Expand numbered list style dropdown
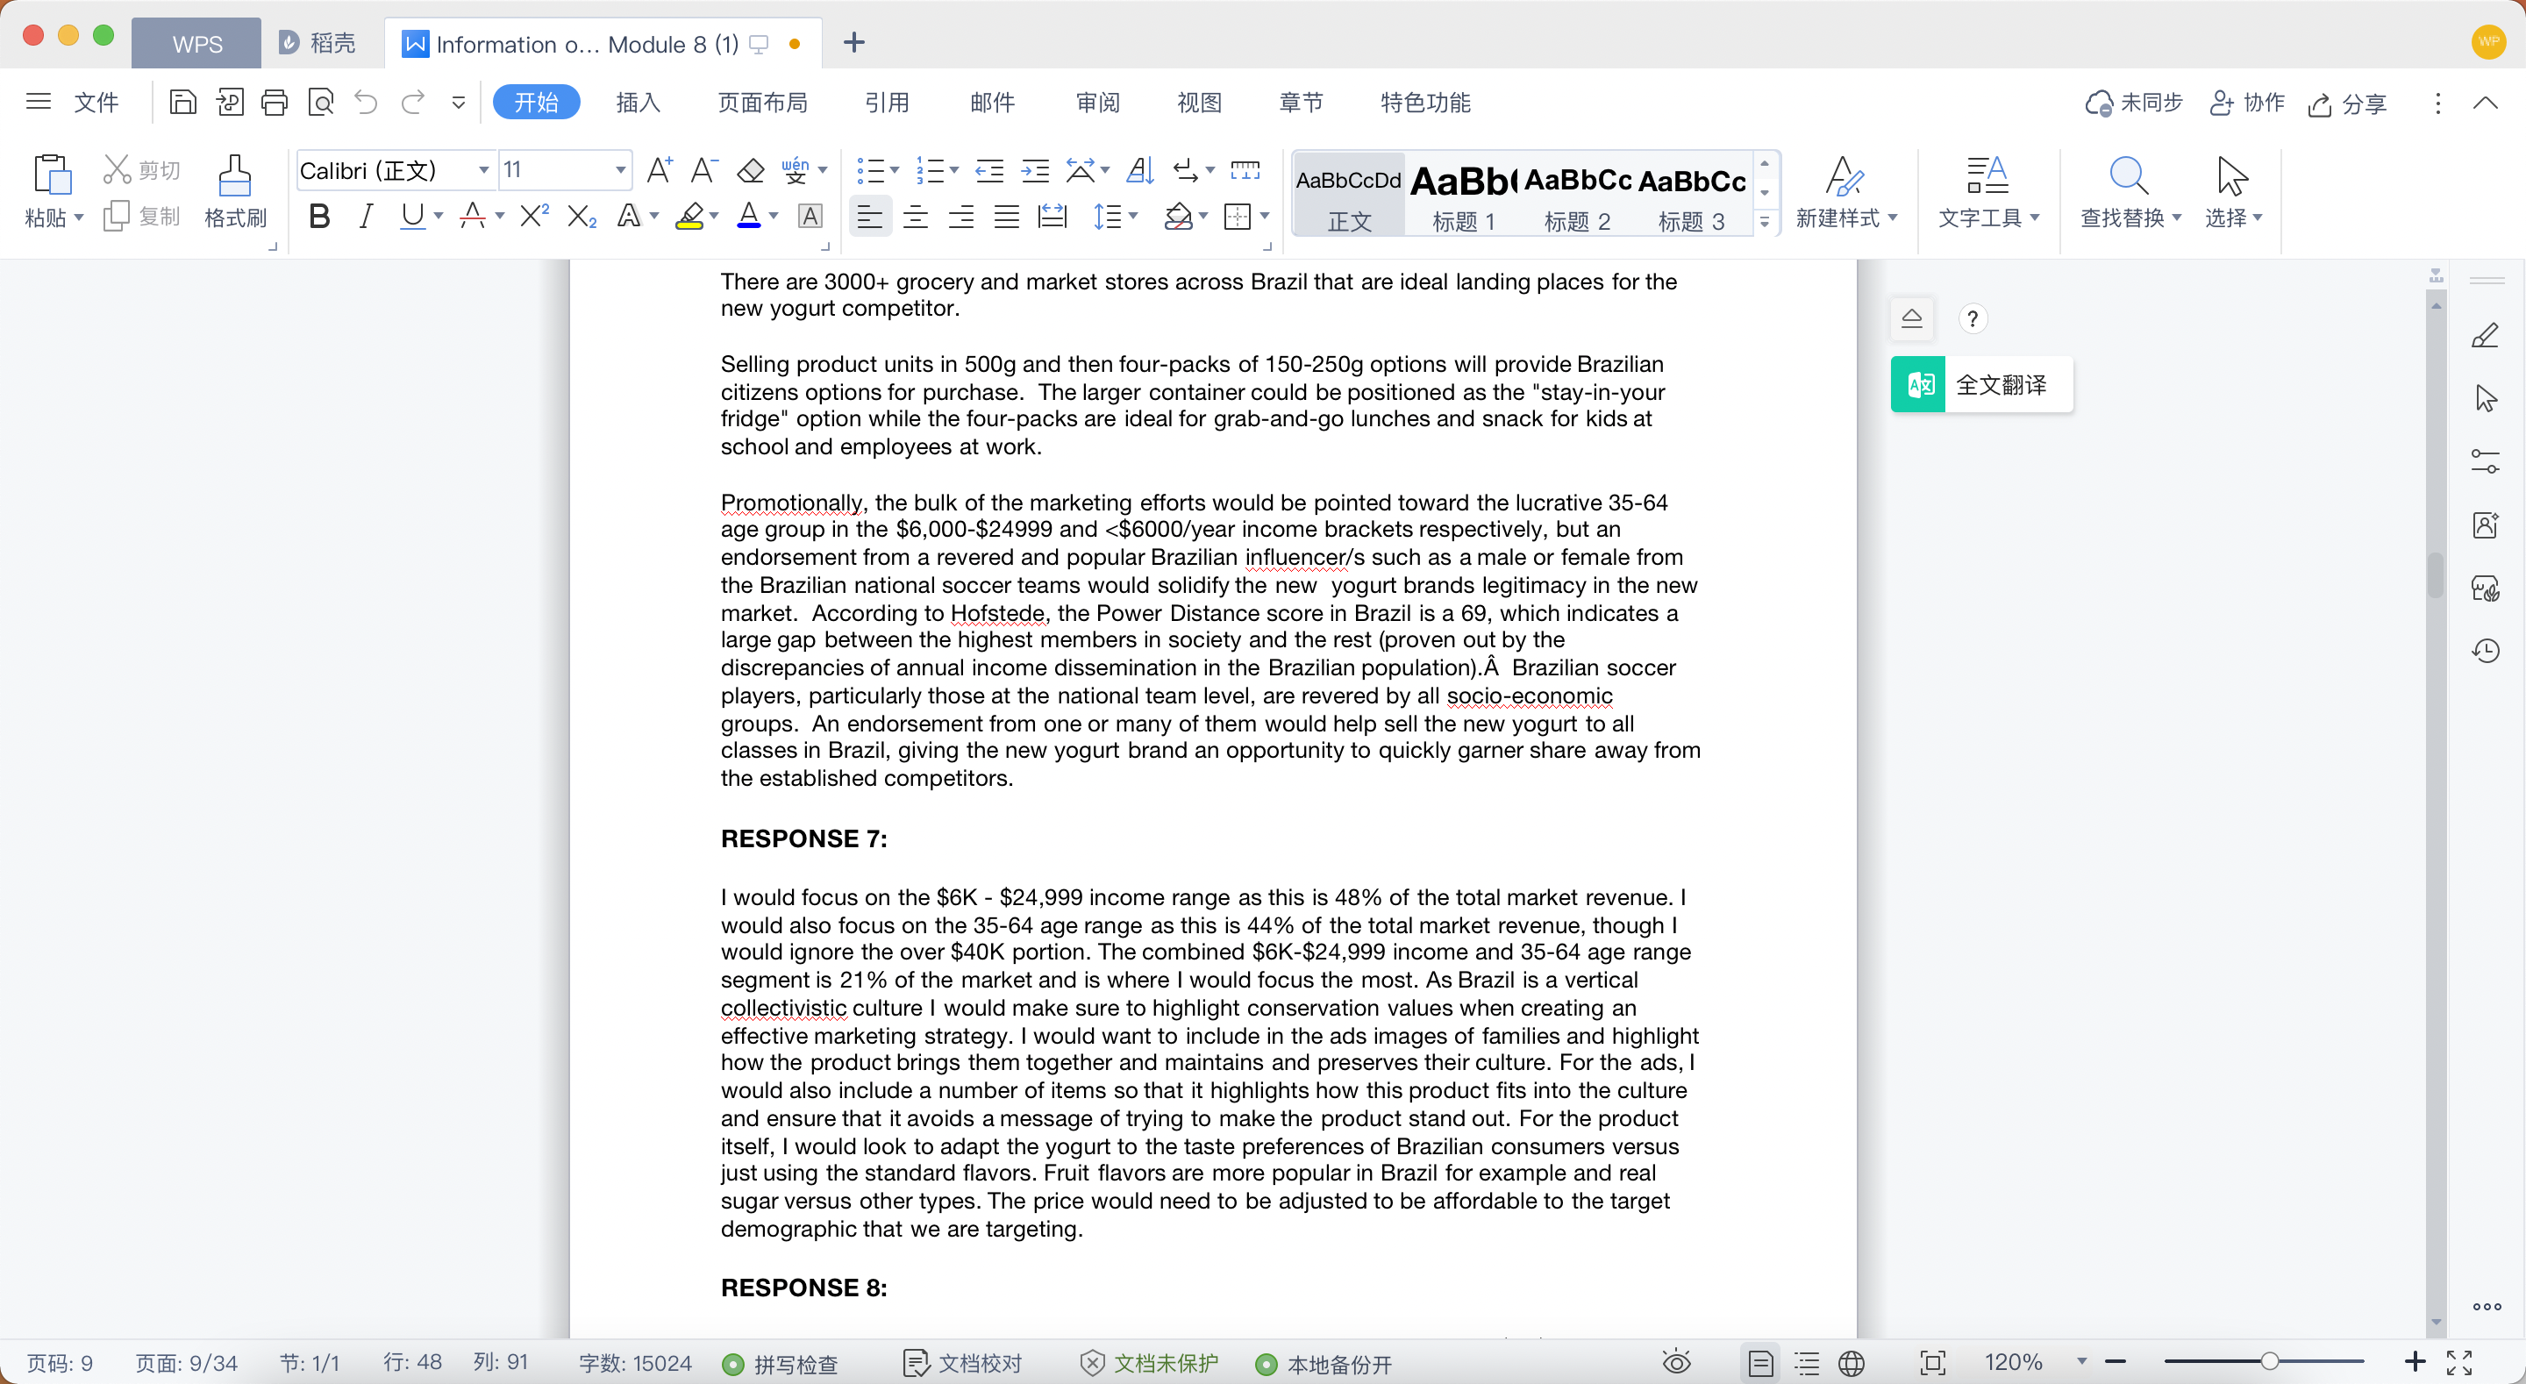 (954, 171)
